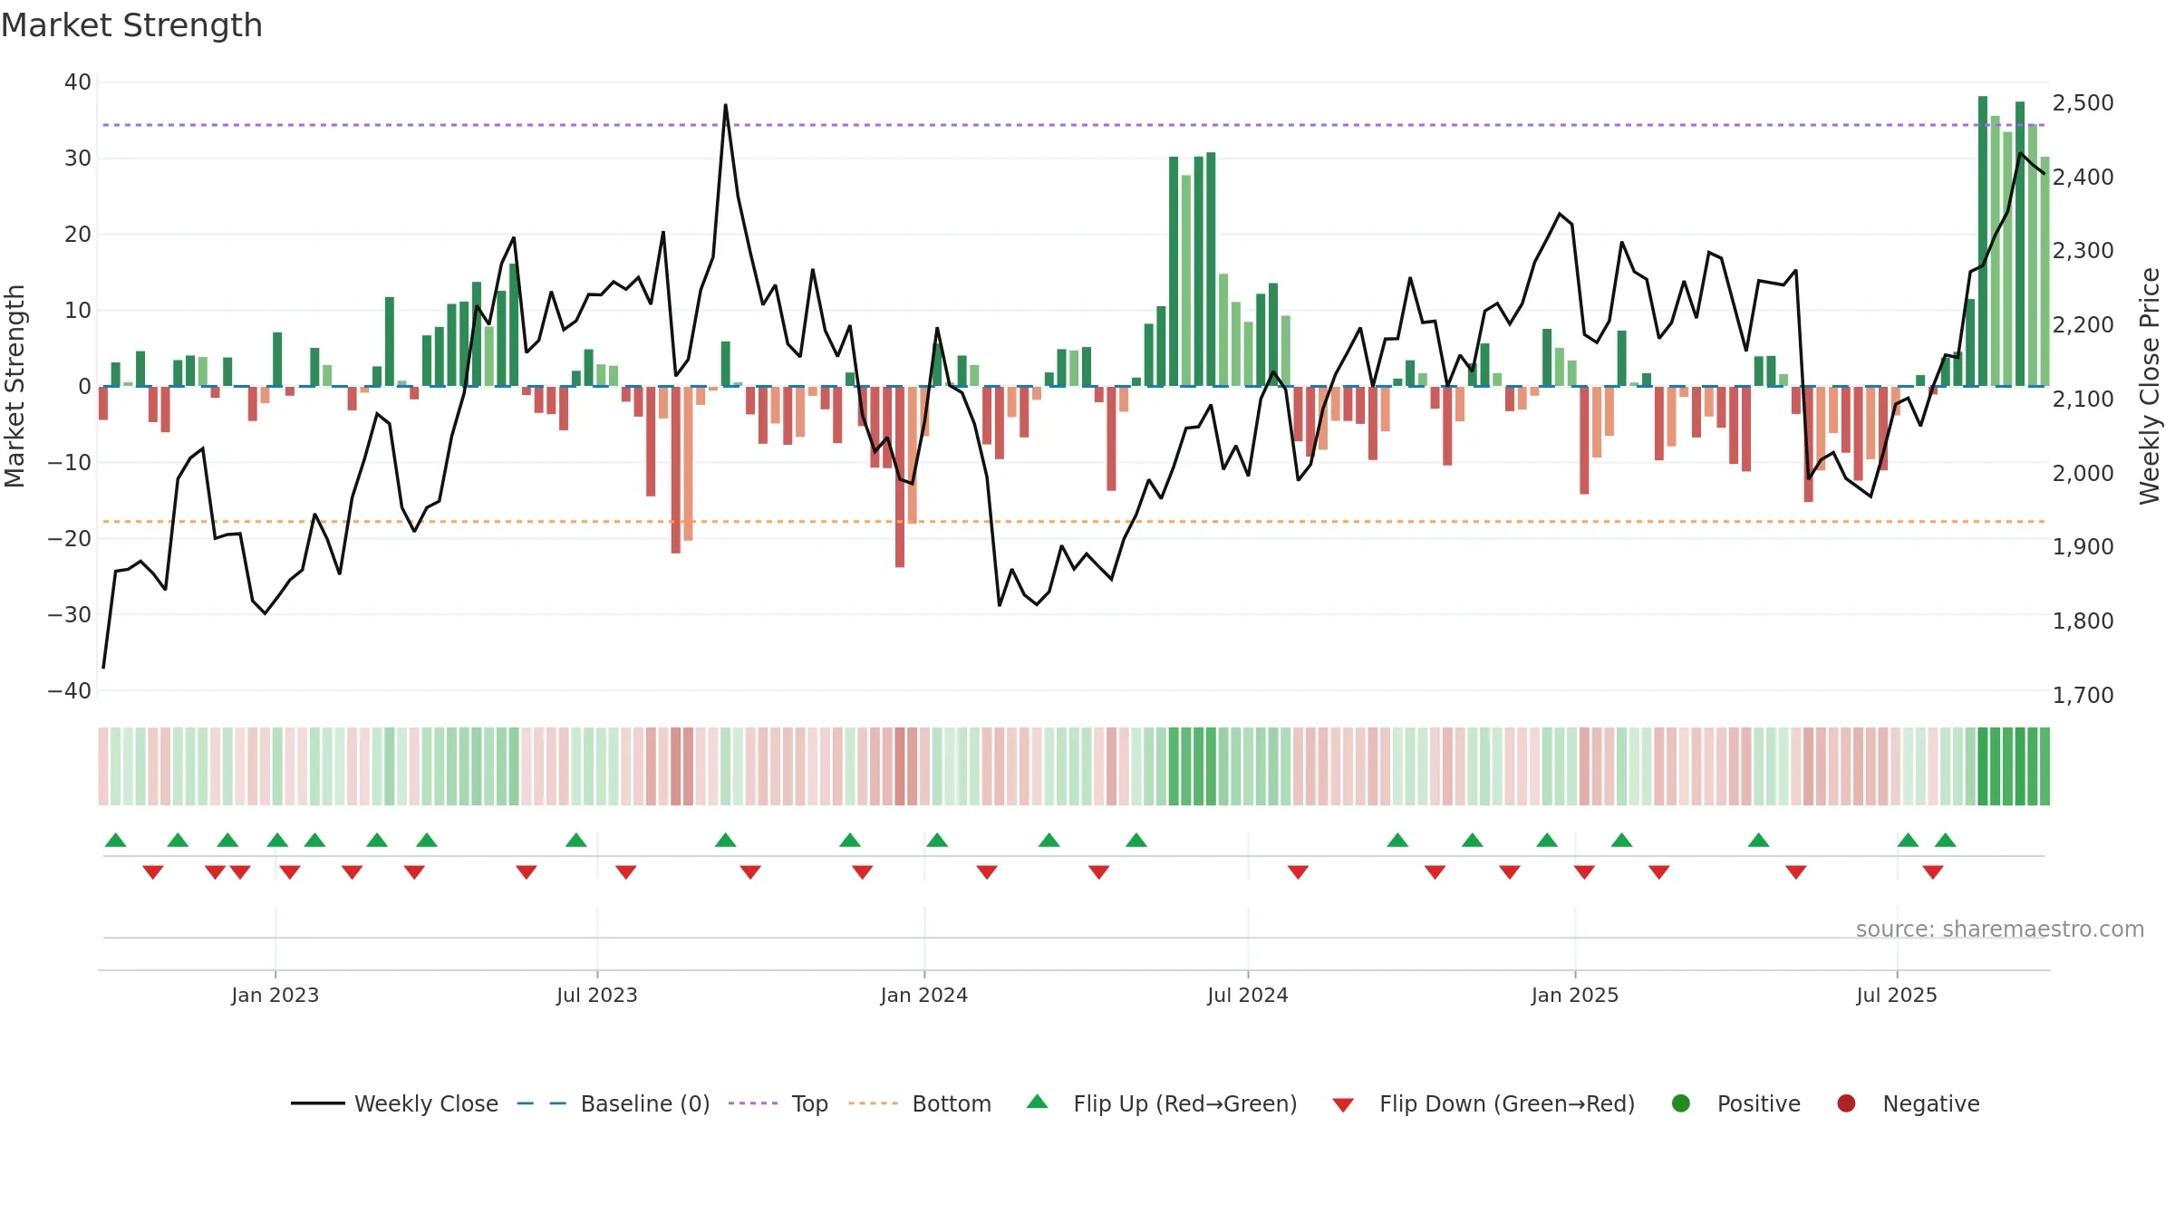
Task: Click the rightmost green flip-up triangle marker
Action: (x=1946, y=840)
